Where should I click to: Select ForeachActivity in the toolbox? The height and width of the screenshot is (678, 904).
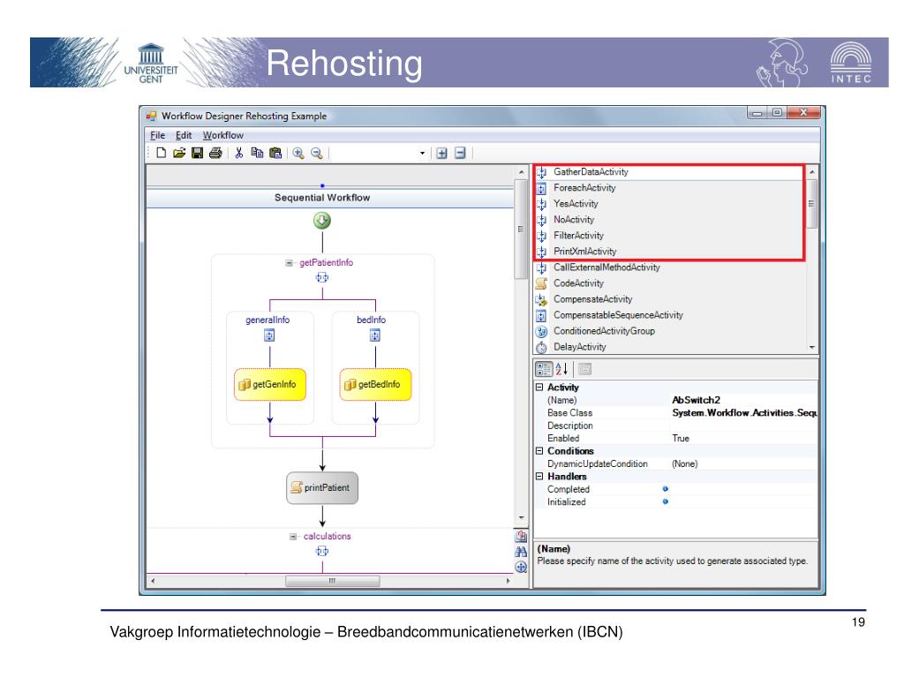coord(584,188)
